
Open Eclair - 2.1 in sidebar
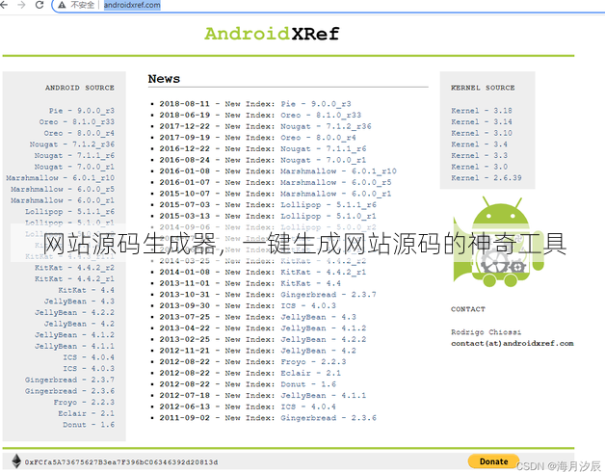pyautogui.click(x=86, y=413)
